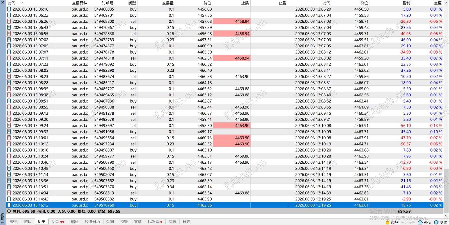This screenshot has height=225, width=449.
Task: Click the sell icon for order 549497234
Action: [x=9, y=144]
